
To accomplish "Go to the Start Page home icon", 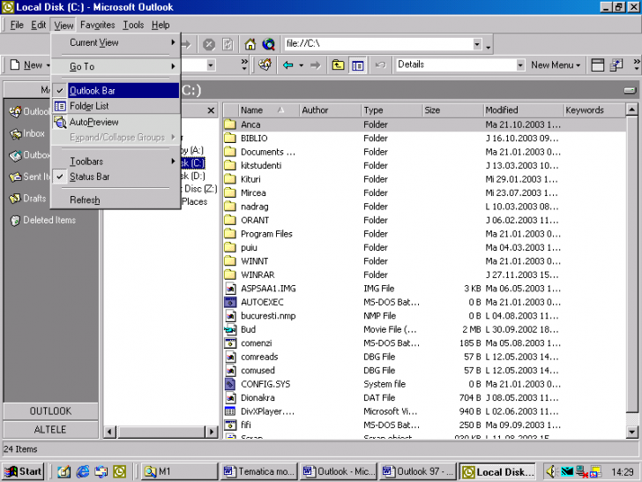I will (x=250, y=44).
